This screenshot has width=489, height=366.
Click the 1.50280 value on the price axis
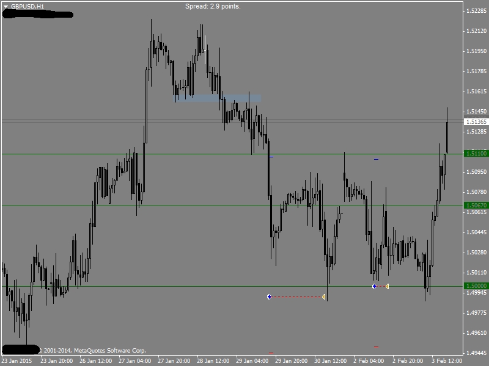click(x=476, y=253)
